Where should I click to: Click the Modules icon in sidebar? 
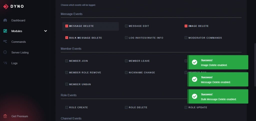point(5,31)
